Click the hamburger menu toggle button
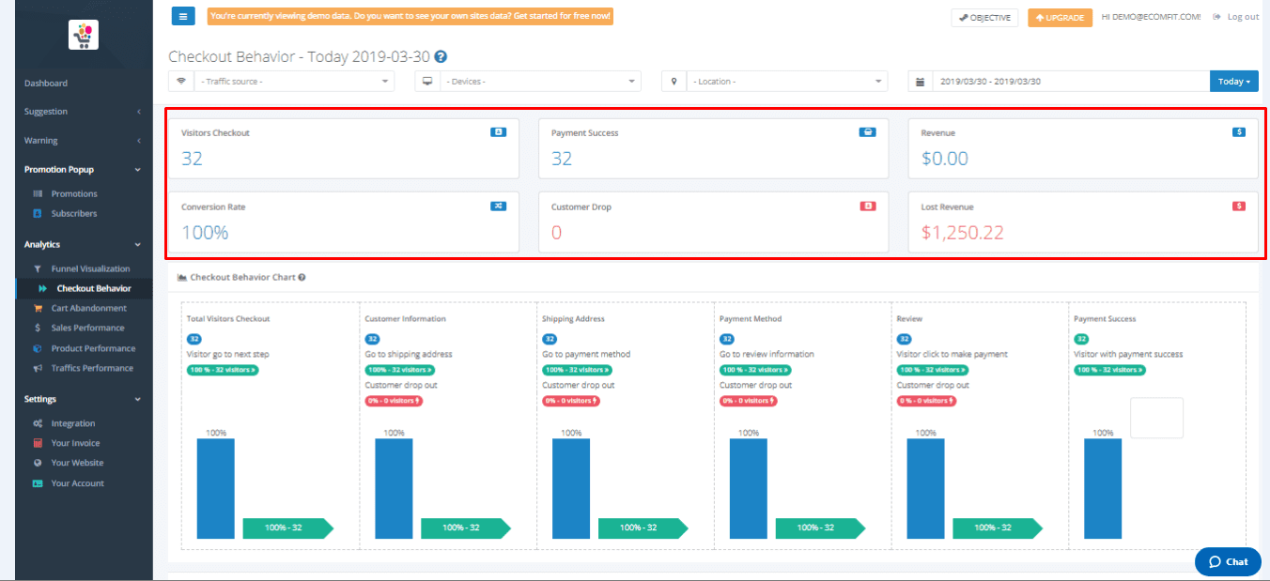 tap(183, 16)
